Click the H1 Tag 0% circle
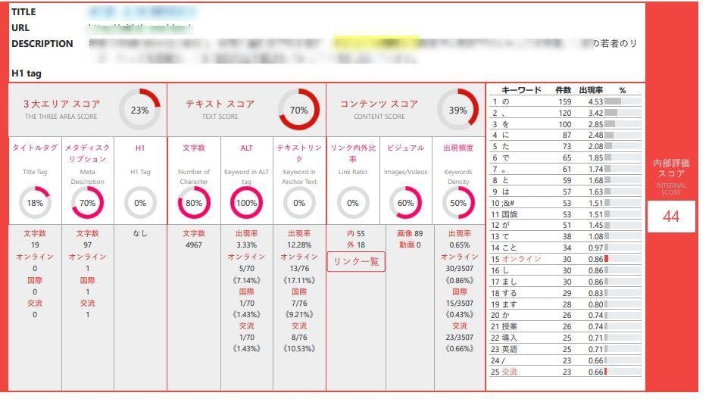712x402 pixels. [140, 203]
